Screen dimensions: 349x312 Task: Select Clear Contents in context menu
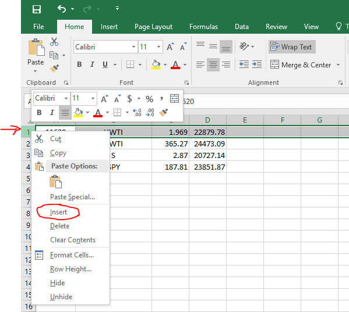click(x=73, y=240)
